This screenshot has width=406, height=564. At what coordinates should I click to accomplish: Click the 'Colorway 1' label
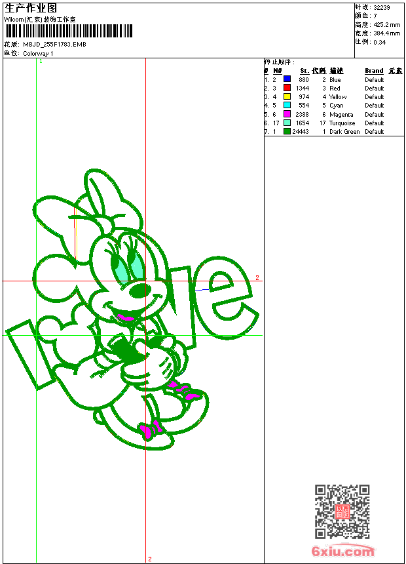pyautogui.click(x=38, y=54)
